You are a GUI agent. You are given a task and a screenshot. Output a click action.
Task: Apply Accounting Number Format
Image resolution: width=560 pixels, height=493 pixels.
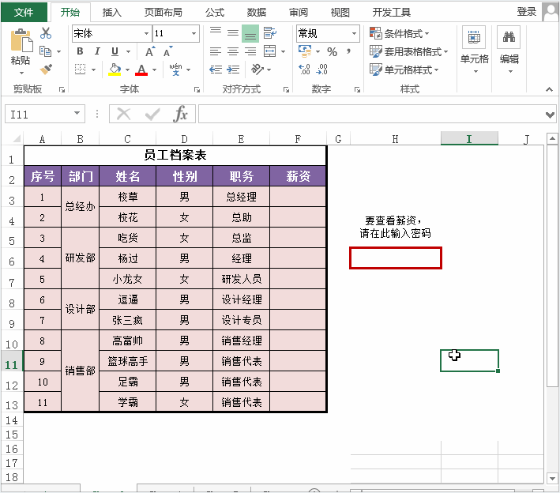tap(305, 51)
